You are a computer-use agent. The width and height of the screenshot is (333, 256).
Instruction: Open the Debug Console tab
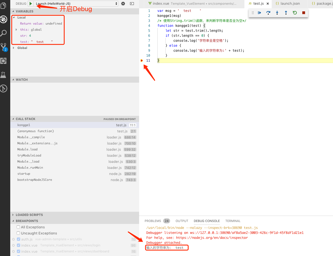tap(207, 221)
